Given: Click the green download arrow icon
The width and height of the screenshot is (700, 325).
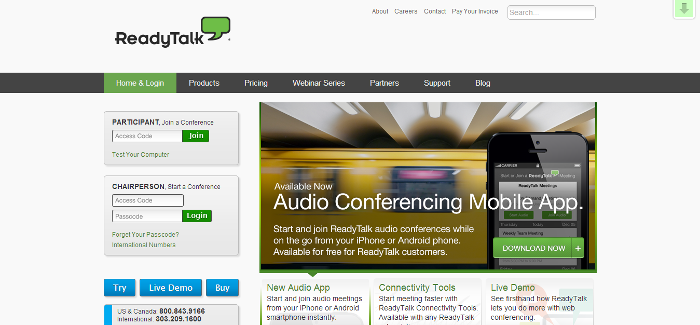Looking at the screenshot, I should (x=684, y=9).
